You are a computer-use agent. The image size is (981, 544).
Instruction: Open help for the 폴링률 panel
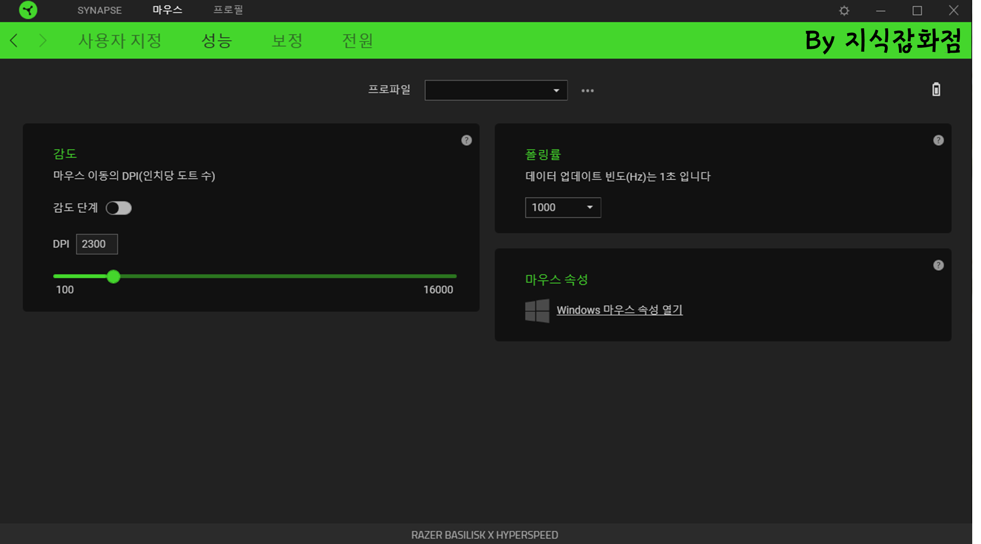point(938,140)
